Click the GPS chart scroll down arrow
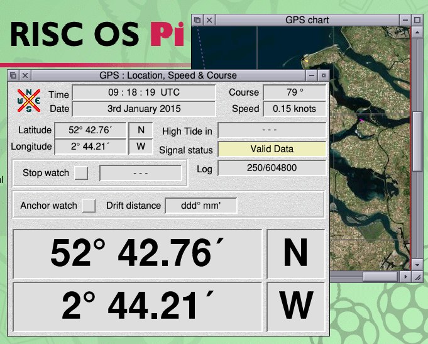Image resolution: width=428 pixels, height=344 pixels. click(x=417, y=265)
